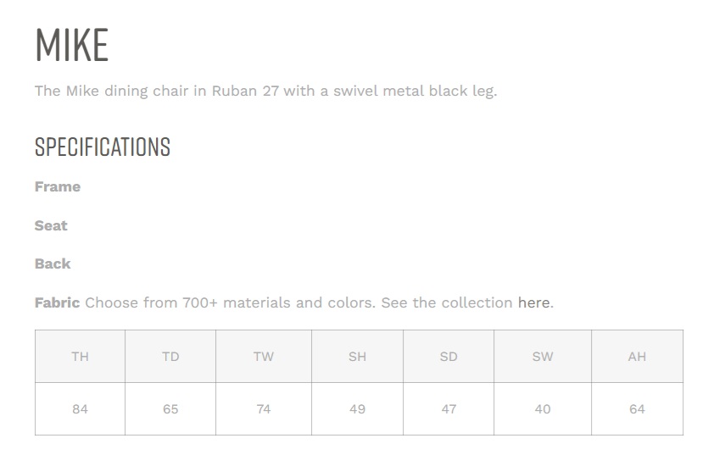The image size is (714, 466).
Task: Click the Back specification label
Action: [x=53, y=264]
